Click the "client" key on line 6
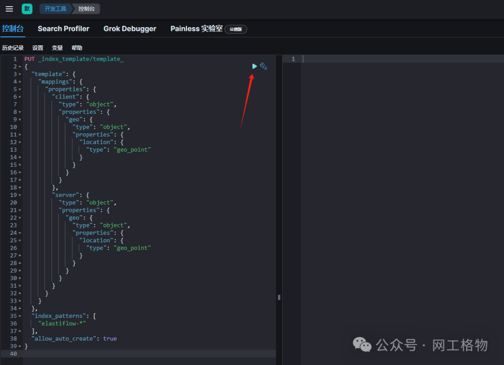 tap(66, 97)
